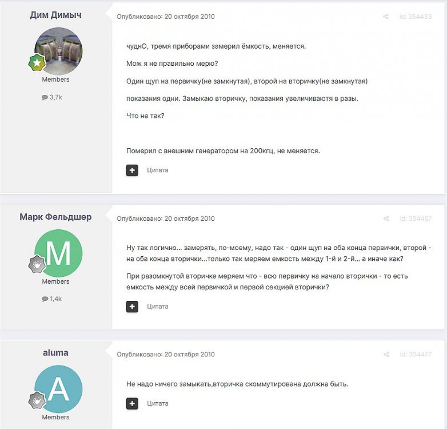Click share icon on Дим Димыч's post
The width and height of the screenshot is (447, 429).
385,17
